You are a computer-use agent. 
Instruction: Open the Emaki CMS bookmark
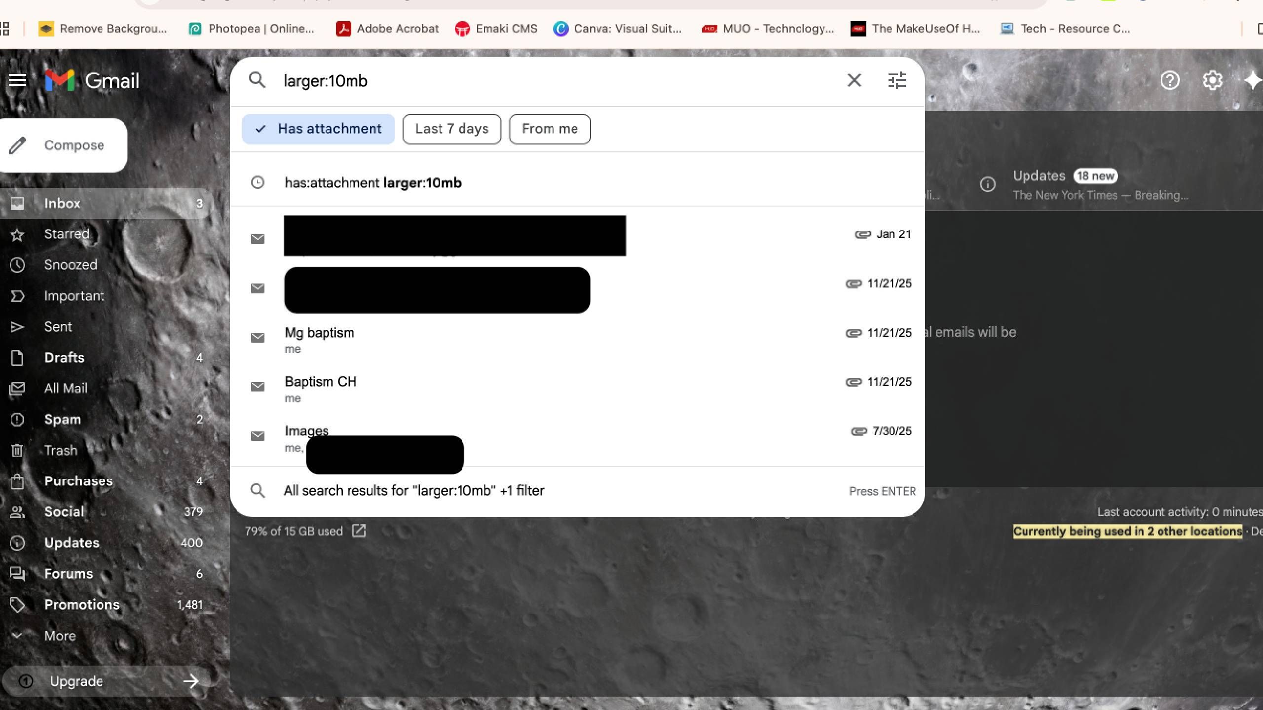point(496,29)
